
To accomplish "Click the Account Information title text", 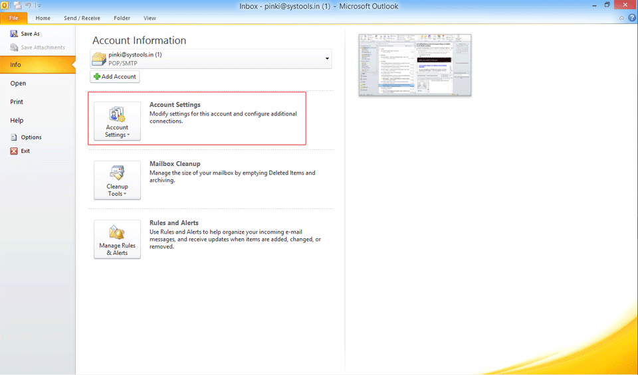I will pos(139,40).
